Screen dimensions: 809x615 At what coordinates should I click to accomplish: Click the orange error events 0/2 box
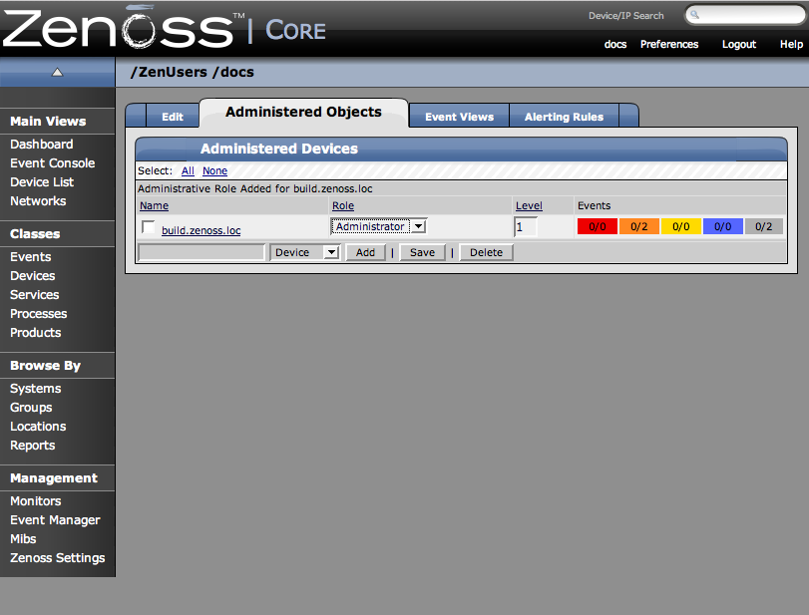coord(638,226)
